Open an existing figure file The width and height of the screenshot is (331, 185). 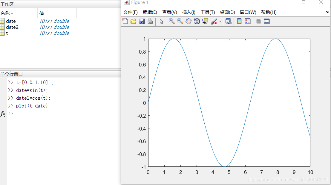coord(133,21)
